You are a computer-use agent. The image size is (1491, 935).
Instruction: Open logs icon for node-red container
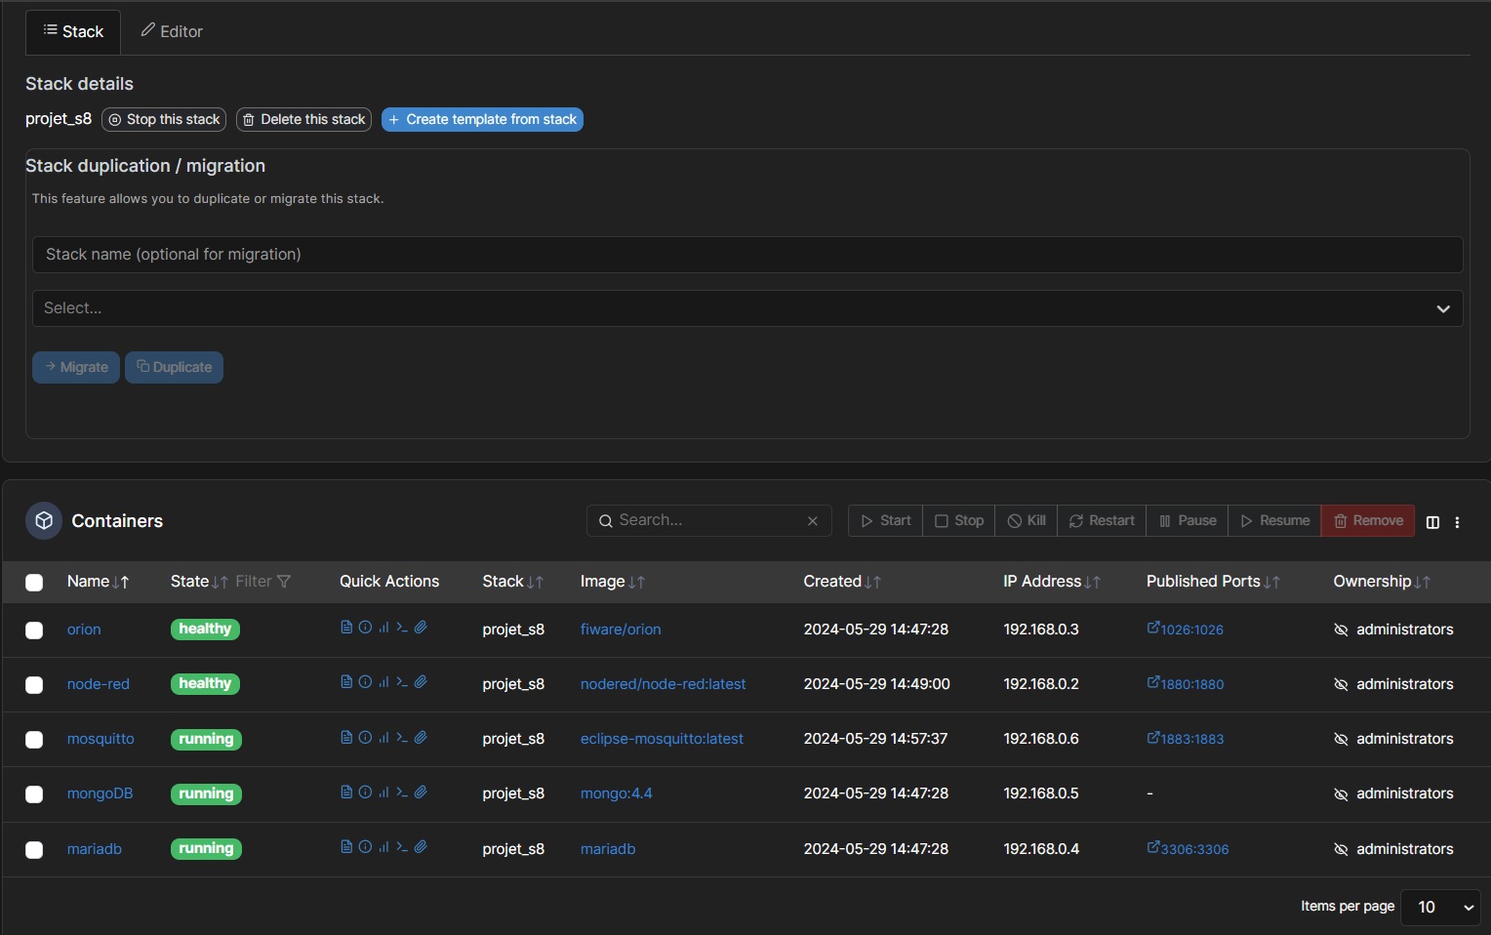pos(346,682)
